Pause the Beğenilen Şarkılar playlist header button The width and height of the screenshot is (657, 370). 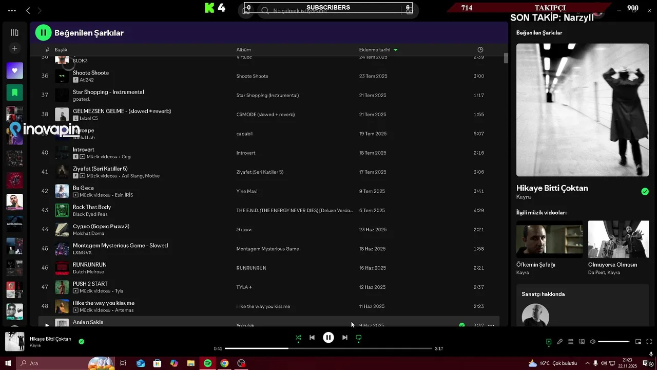[x=43, y=32]
